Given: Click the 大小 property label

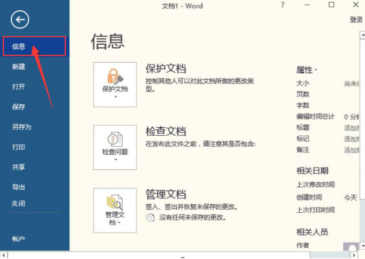Looking at the screenshot, I should click(302, 83).
